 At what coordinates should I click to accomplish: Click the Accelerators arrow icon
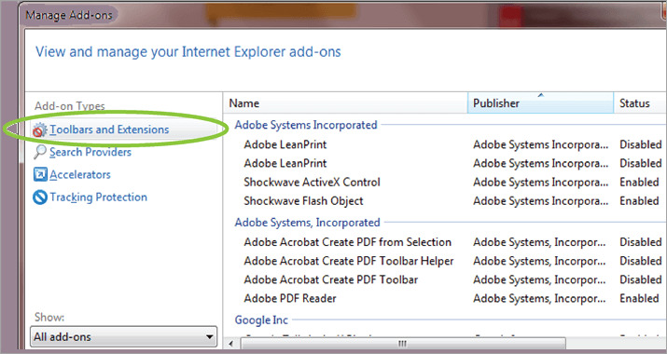click(40, 174)
